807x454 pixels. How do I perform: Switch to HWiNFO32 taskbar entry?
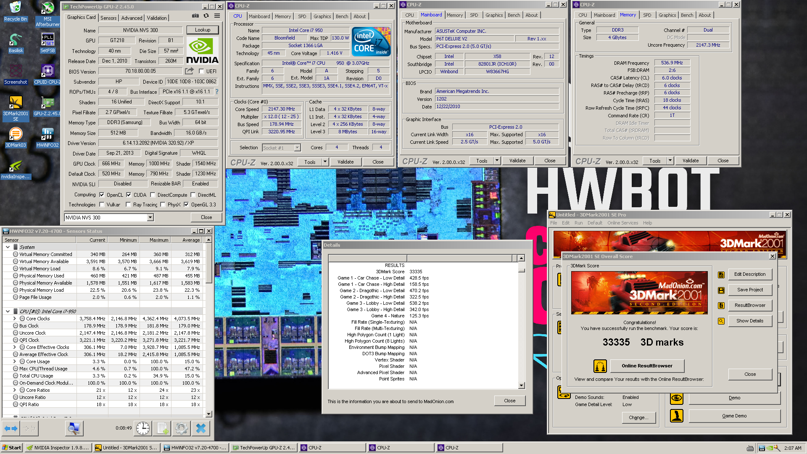[195, 448]
